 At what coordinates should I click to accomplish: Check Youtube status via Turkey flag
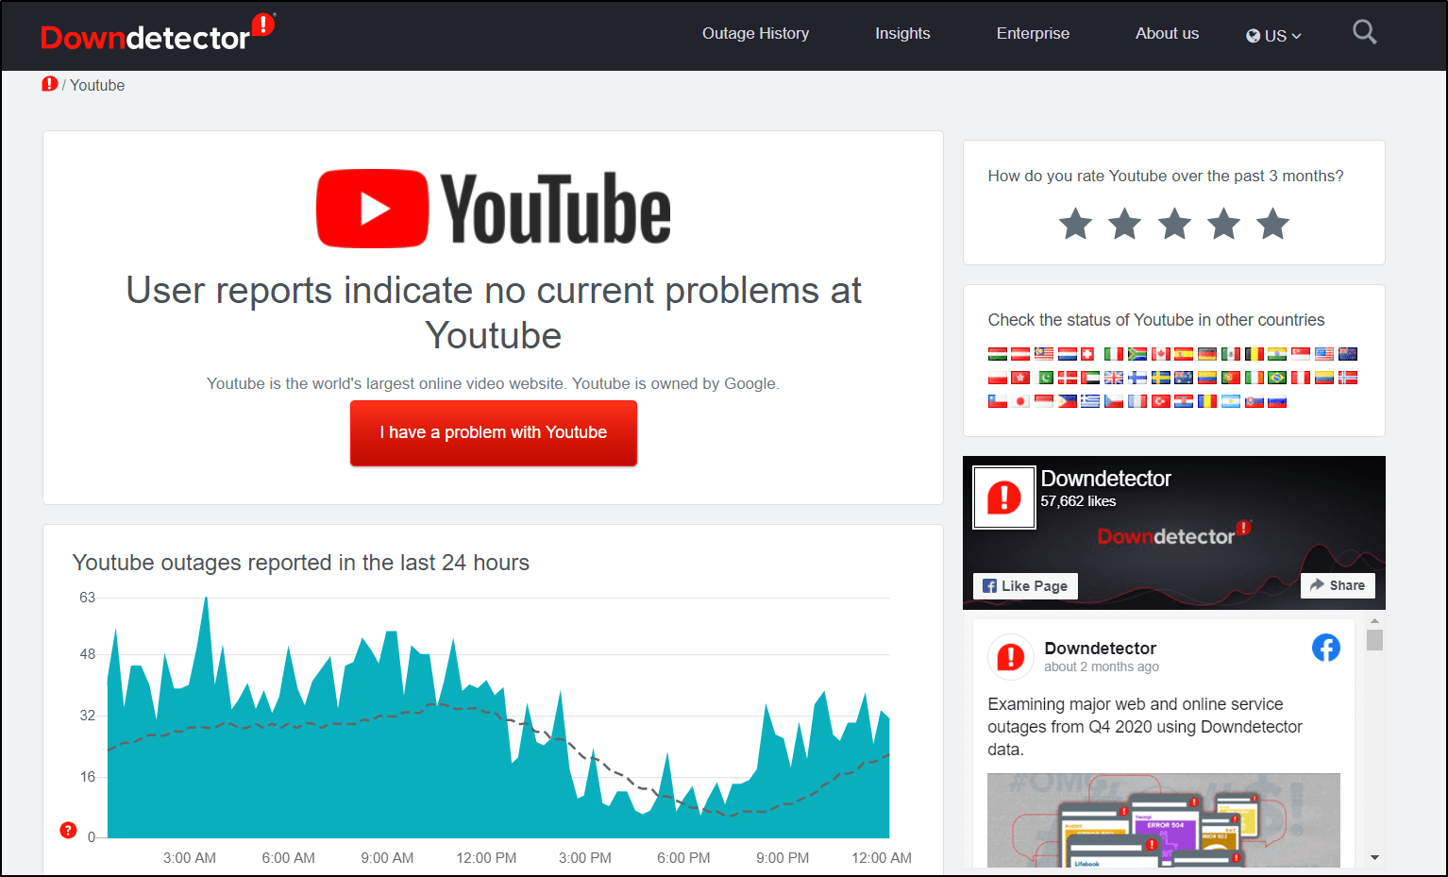tap(1161, 401)
